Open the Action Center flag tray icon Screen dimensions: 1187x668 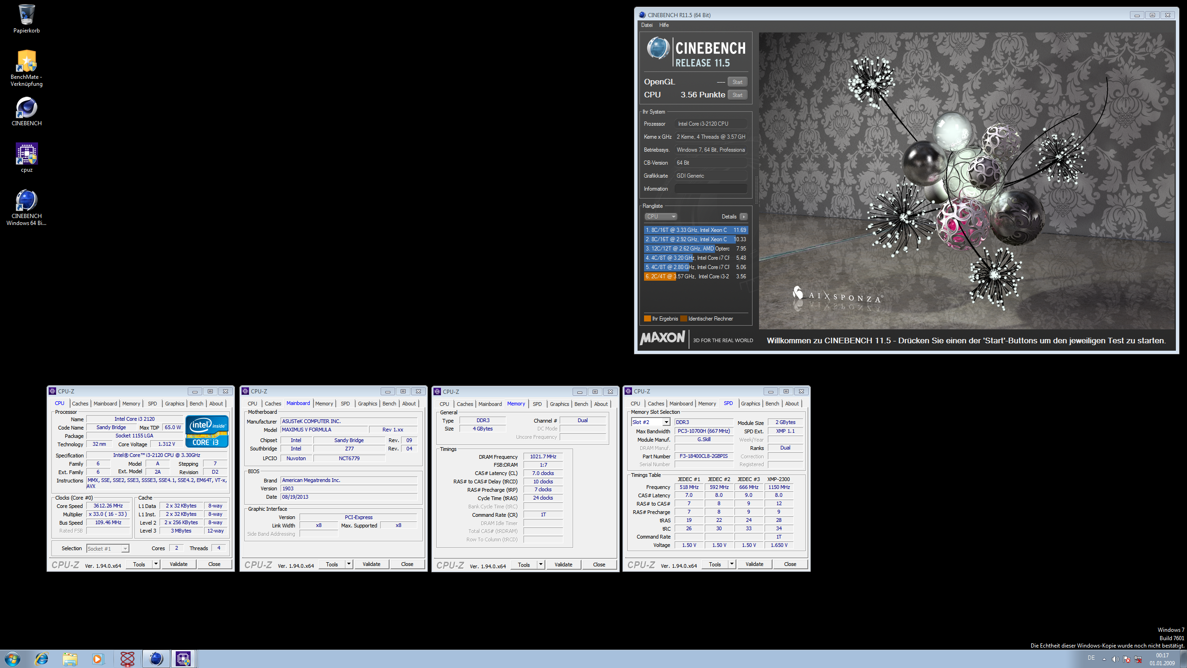1127,659
